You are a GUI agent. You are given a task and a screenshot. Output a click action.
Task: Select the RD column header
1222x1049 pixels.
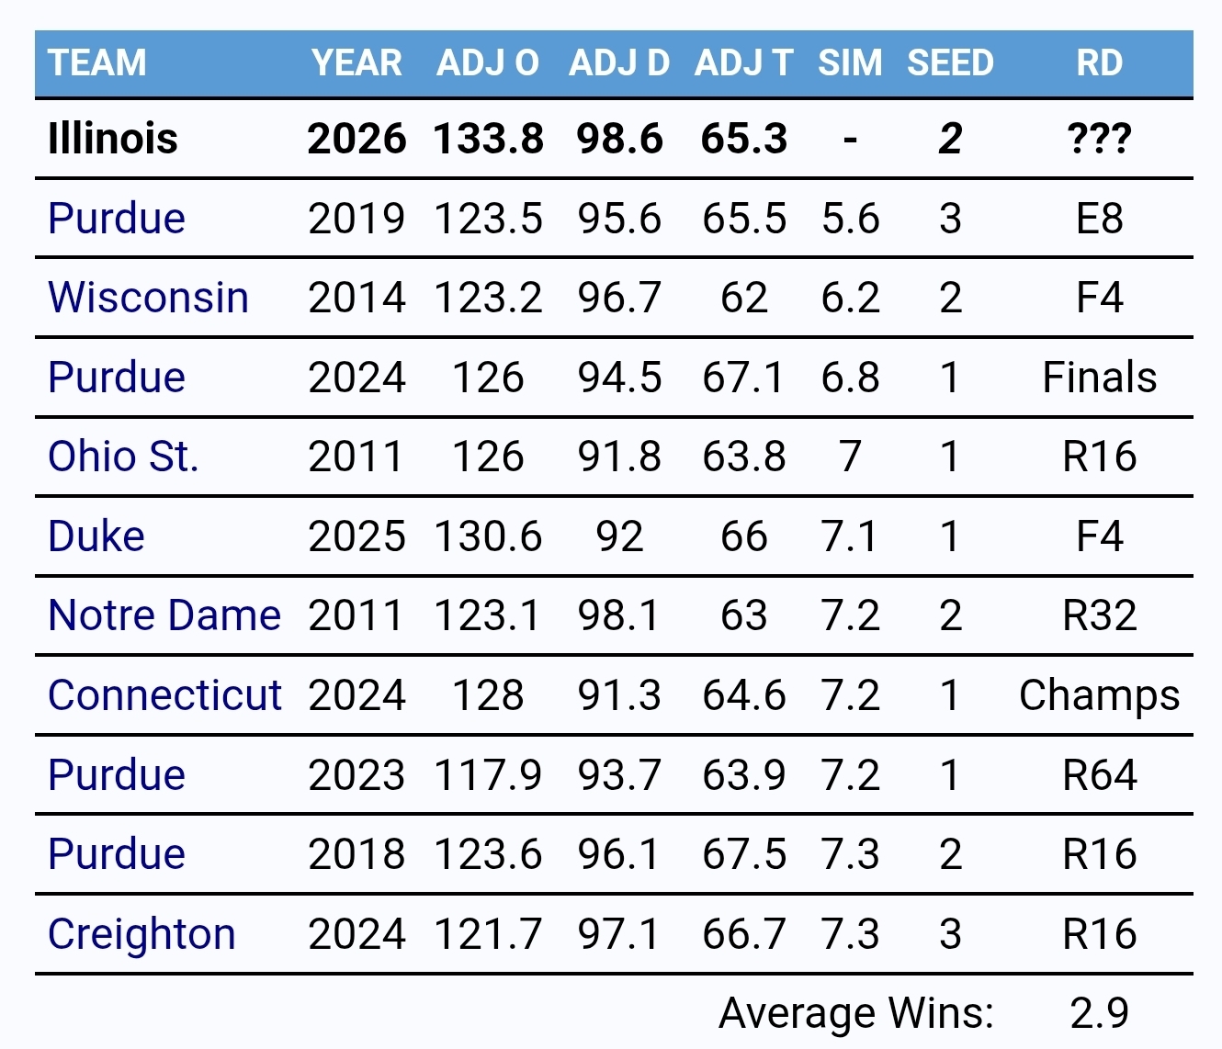coord(1099,63)
